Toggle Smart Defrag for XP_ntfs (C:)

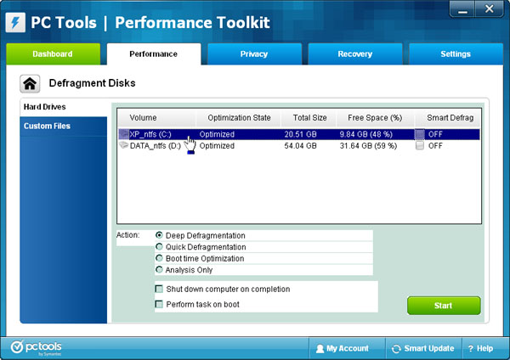click(x=419, y=134)
